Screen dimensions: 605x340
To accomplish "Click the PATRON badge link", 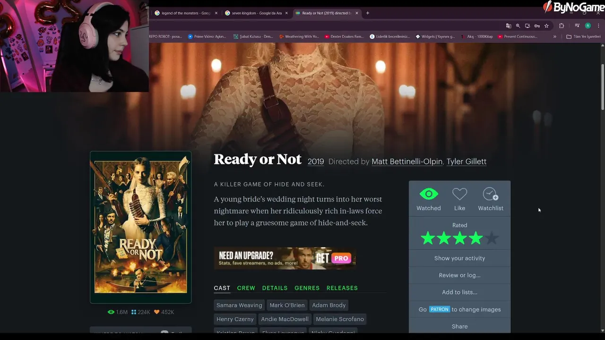I will pyautogui.click(x=439, y=309).
